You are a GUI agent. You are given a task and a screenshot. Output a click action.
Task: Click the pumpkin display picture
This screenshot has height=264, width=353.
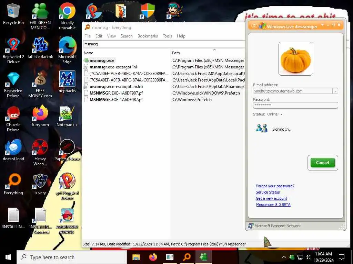click(x=295, y=59)
